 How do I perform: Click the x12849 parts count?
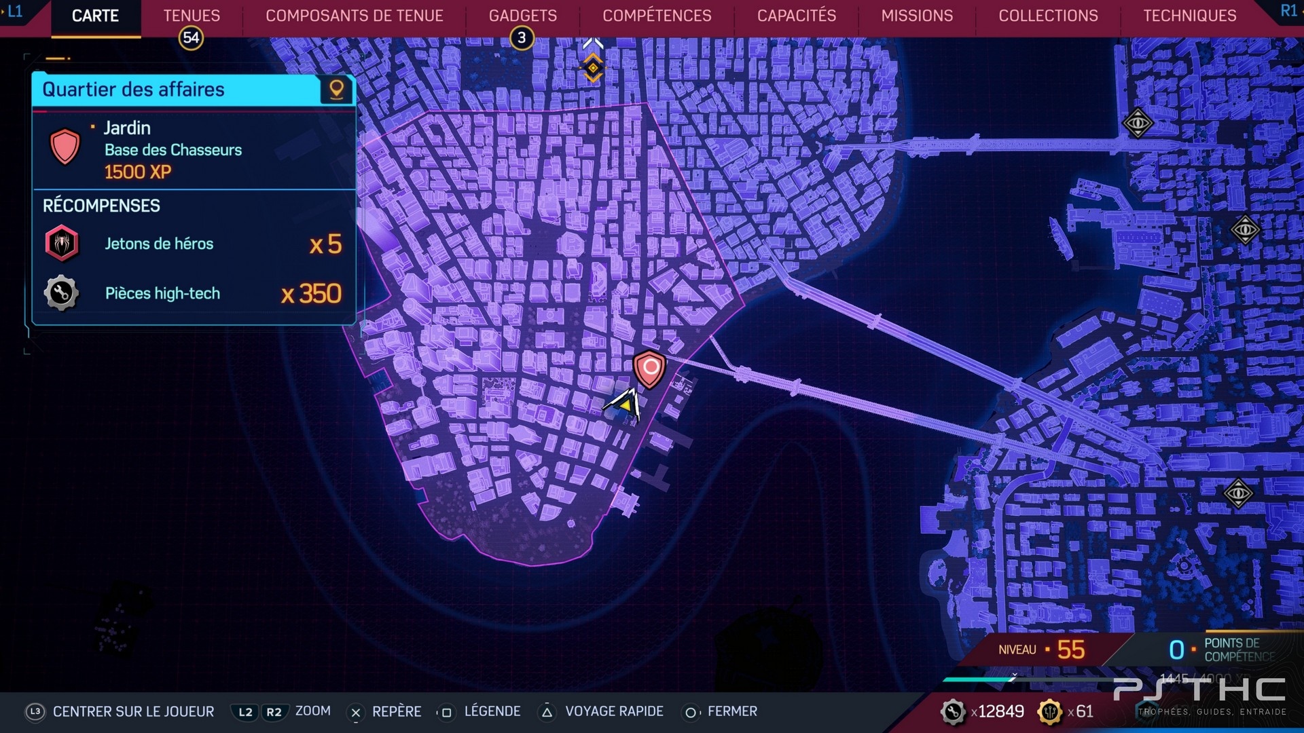point(997,711)
